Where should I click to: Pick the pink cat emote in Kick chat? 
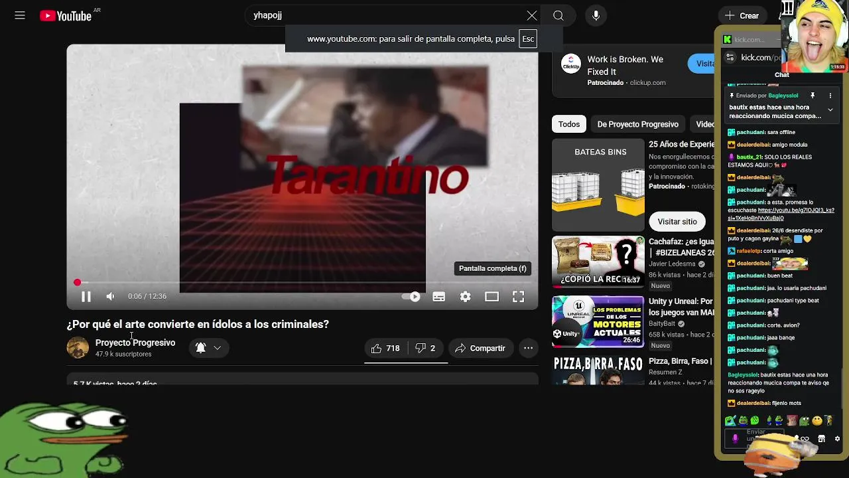pos(791,420)
